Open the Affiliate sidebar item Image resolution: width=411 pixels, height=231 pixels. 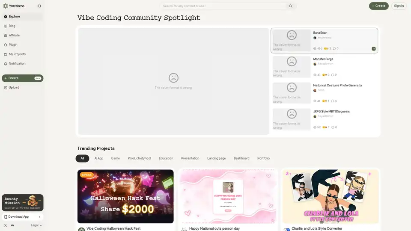(14, 36)
